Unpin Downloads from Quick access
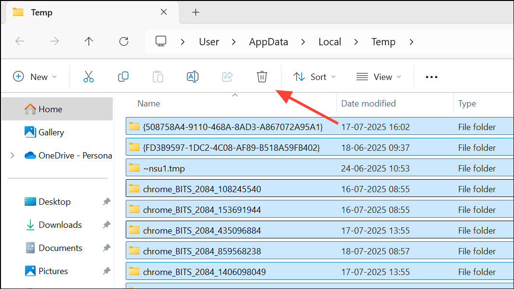Viewport: 514px width, 289px height. point(106,224)
